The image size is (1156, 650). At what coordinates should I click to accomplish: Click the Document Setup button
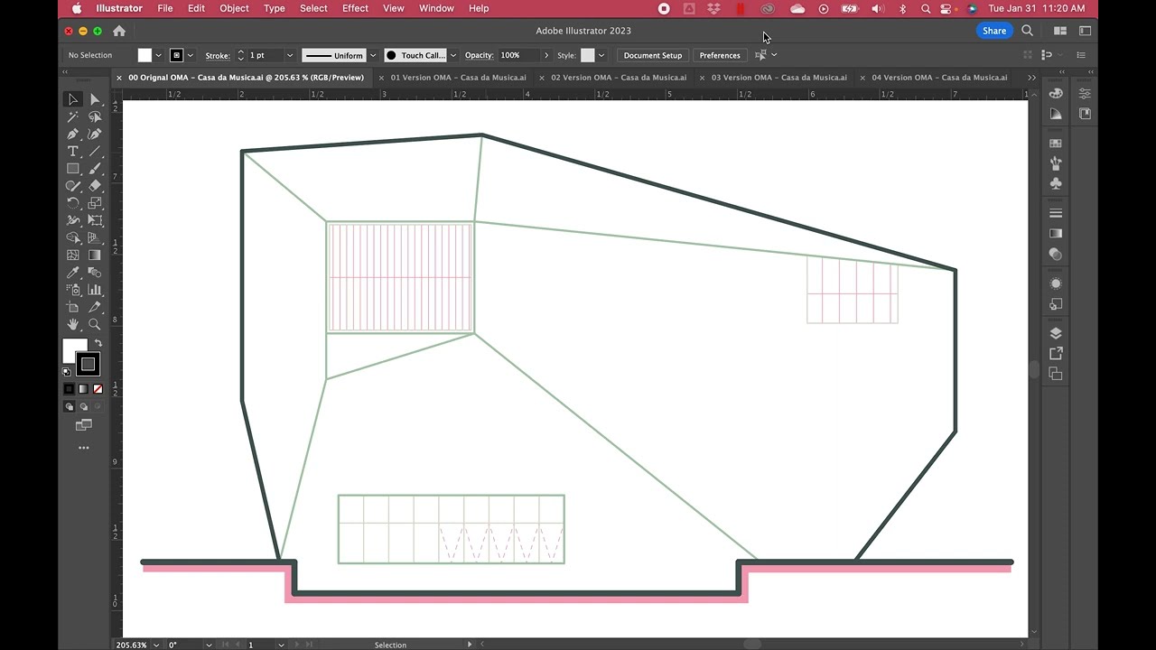652,55
